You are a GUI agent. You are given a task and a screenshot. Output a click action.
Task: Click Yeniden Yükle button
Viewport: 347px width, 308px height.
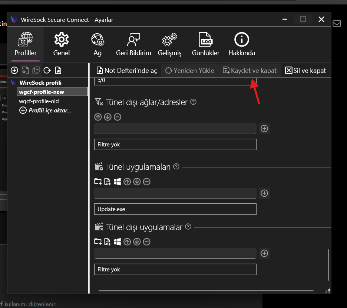[x=190, y=70]
